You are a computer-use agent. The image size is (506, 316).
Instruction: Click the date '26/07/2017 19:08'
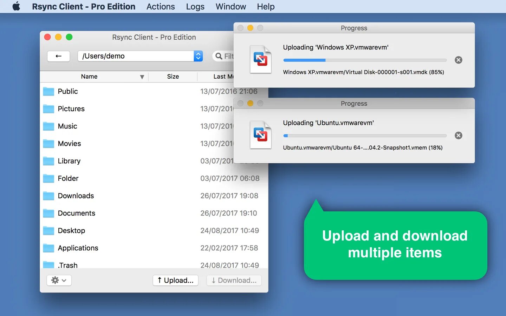click(229, 196)
